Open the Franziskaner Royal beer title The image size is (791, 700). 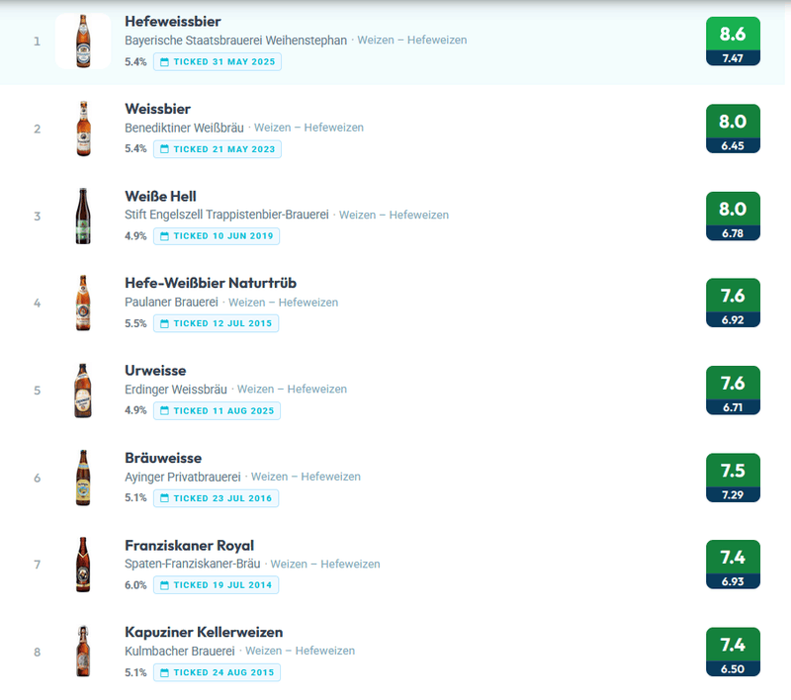189,546
